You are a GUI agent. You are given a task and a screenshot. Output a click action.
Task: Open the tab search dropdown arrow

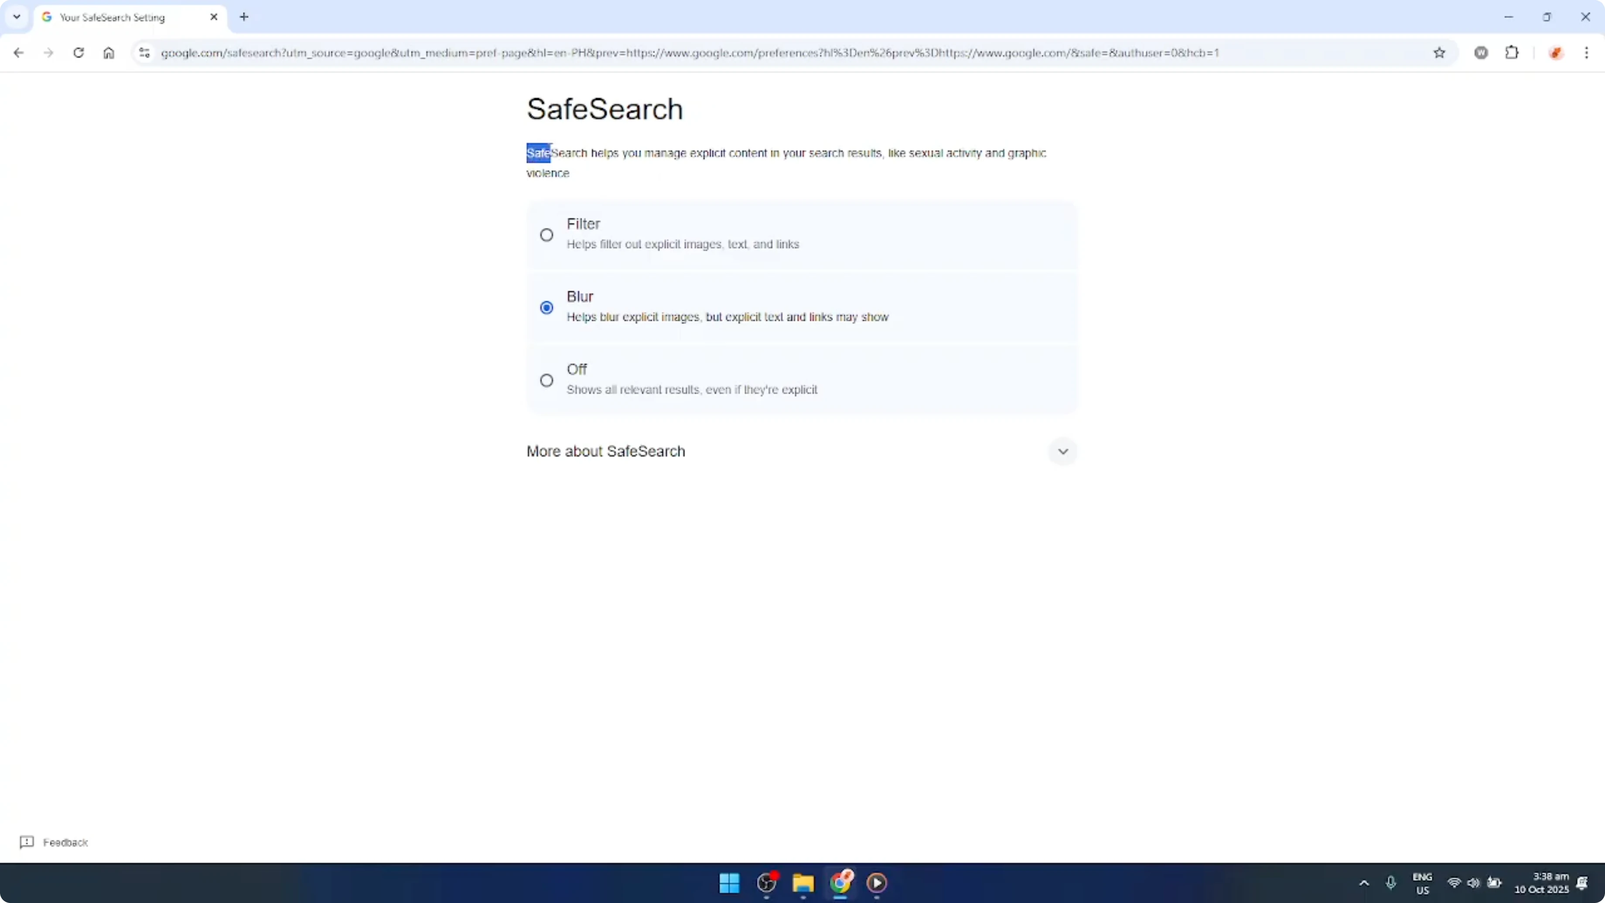[x=17, y=17]
